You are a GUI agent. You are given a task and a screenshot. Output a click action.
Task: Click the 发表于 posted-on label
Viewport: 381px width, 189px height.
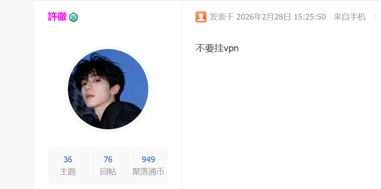[222, 17]
